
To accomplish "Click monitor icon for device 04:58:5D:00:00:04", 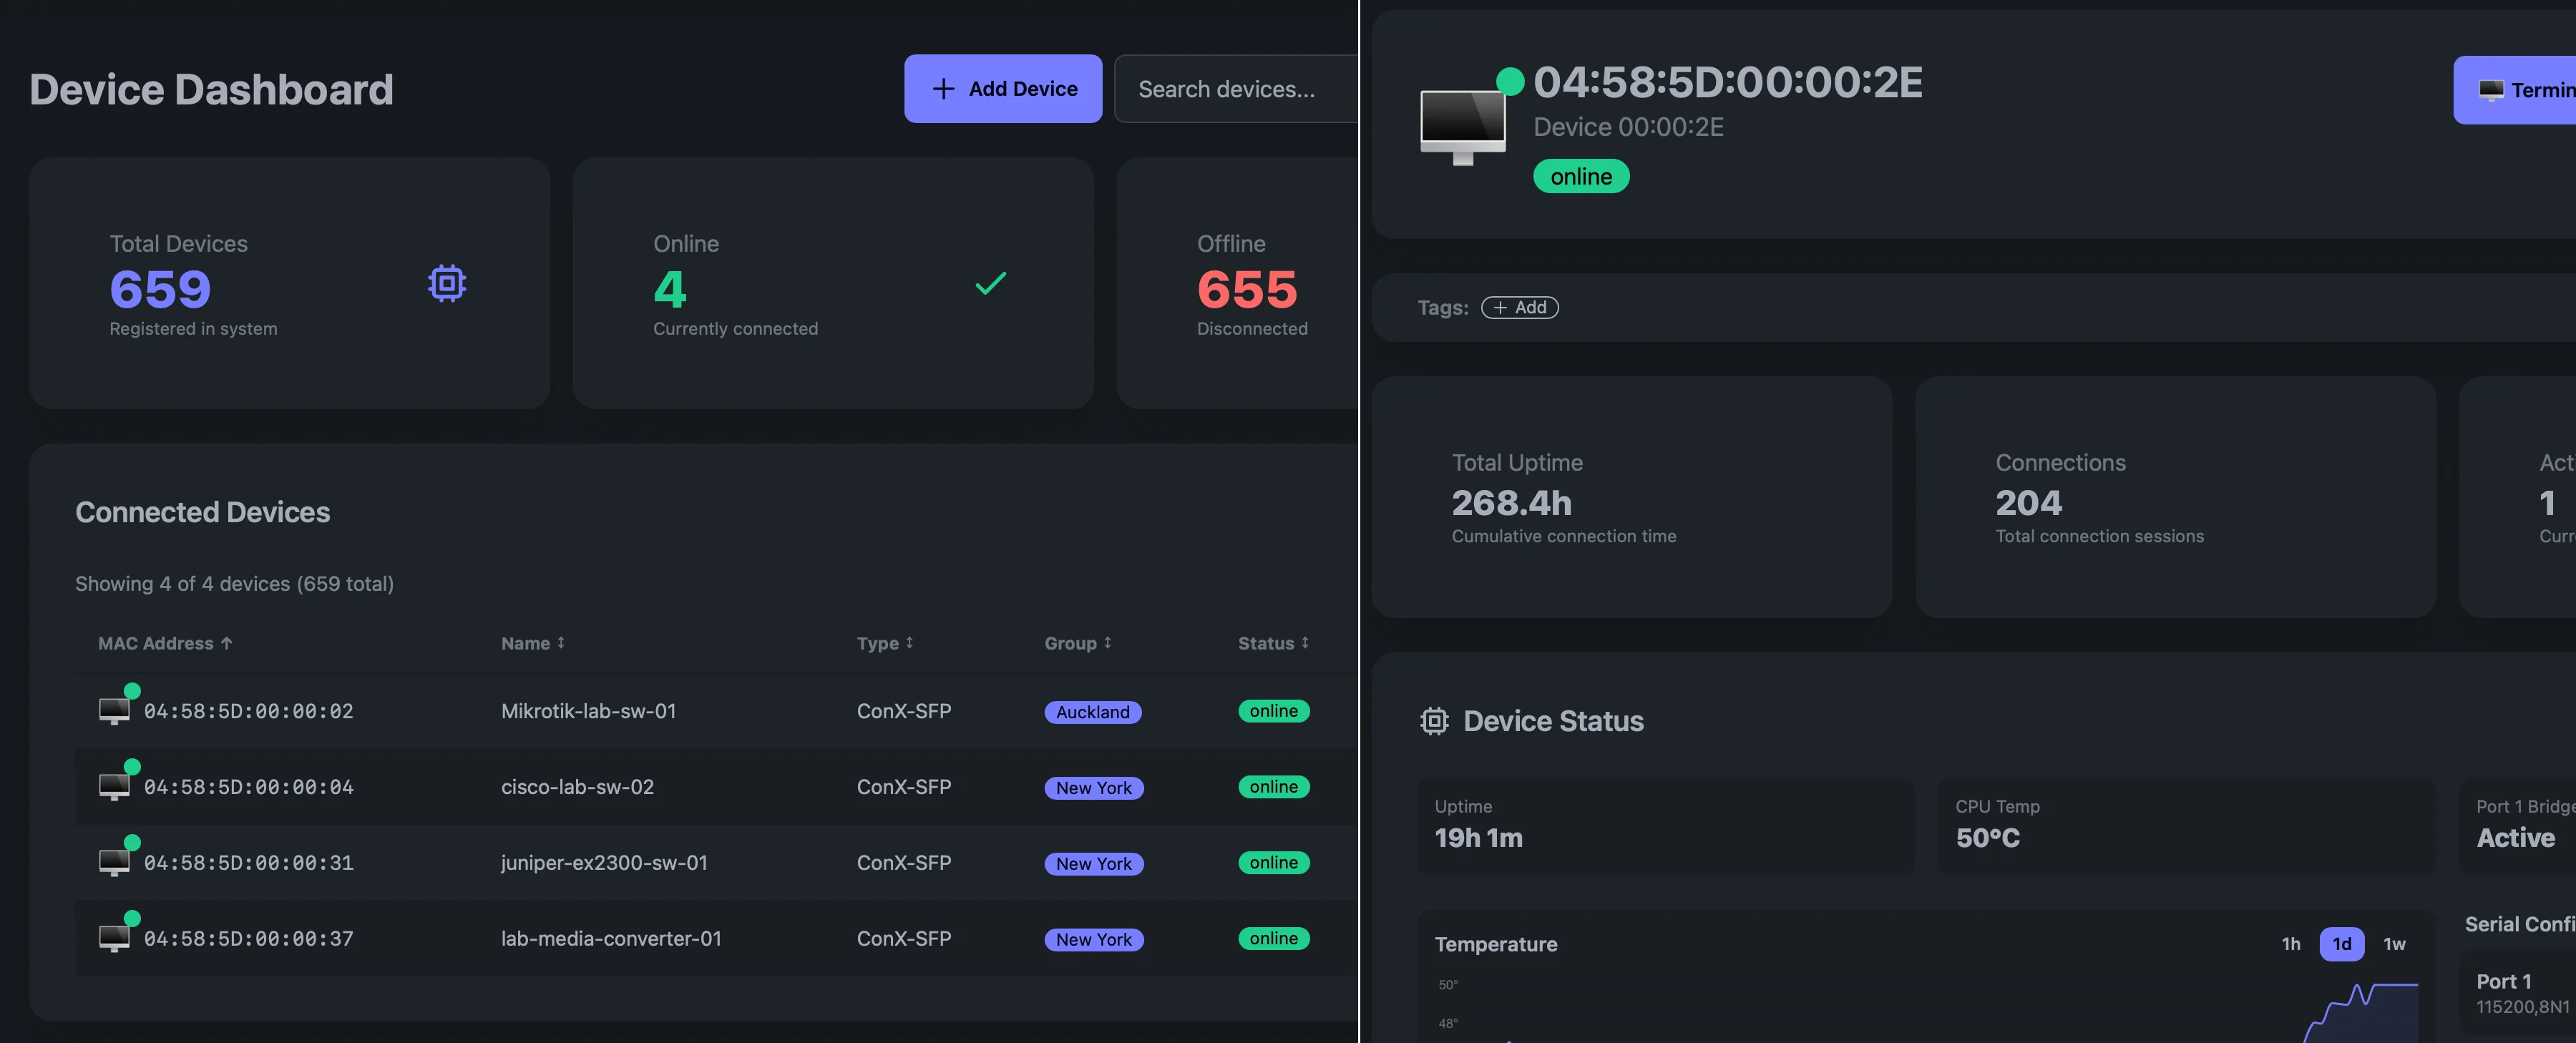I will (x=115, y=786).
